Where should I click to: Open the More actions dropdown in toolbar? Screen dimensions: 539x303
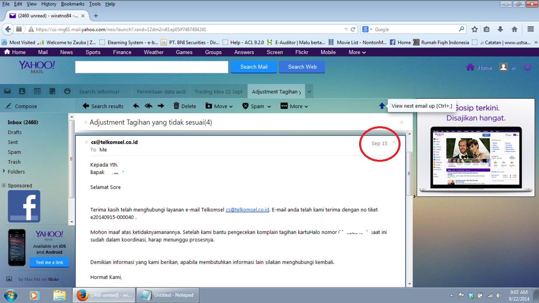pos(294,106)
